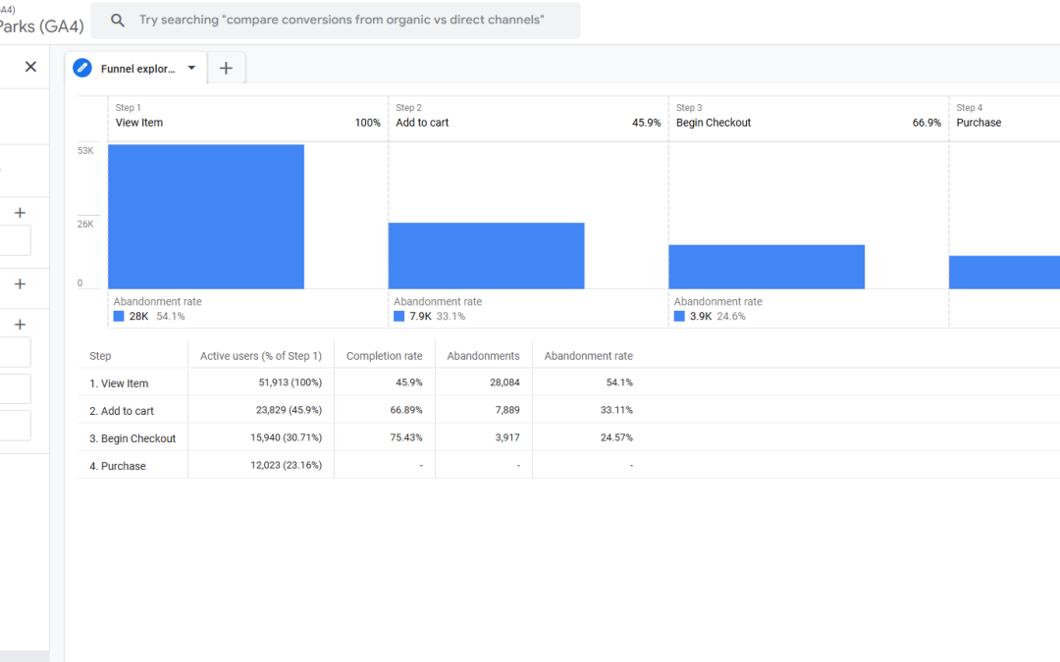The width and height of the screenshot is (1060, 662).
Task: Click the middle plus icon in the left panel
Action: [21, 284]
